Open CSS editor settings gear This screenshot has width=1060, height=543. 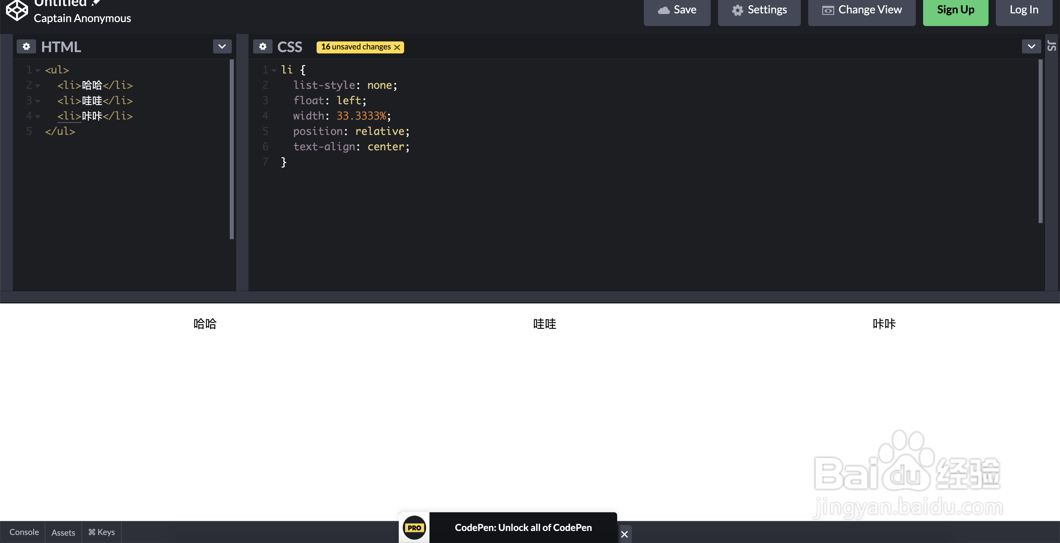click(x=262, y=46)
